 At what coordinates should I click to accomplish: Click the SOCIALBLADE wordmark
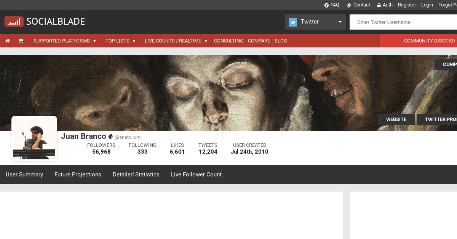click(x=56, y=22)
